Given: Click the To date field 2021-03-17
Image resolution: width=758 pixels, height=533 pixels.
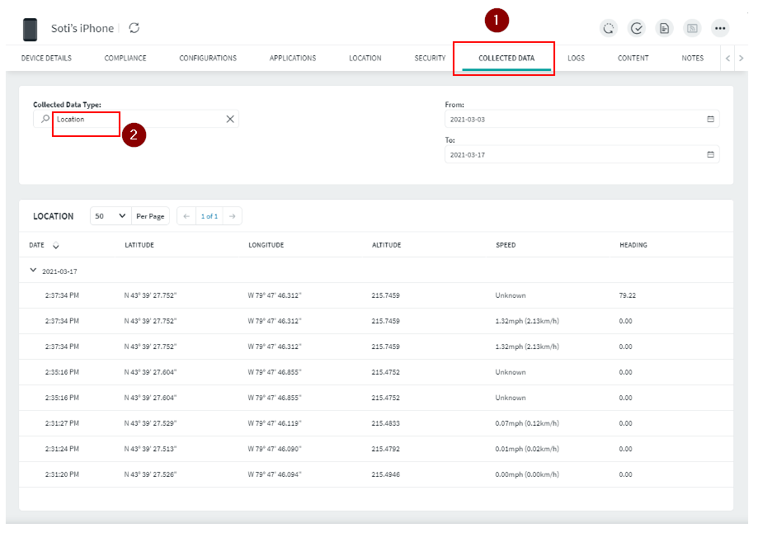Looking at the screenshot, I should (582, 154).
